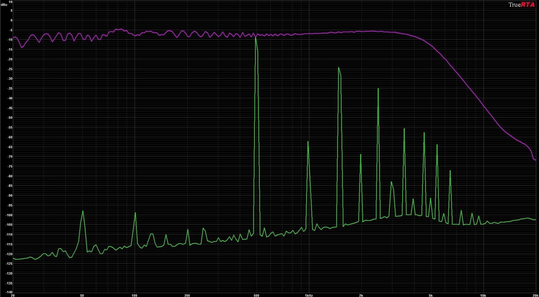Click the dBu axis unit label
The width and height of the screenshot is (539, 297).
tap(4, 5)
